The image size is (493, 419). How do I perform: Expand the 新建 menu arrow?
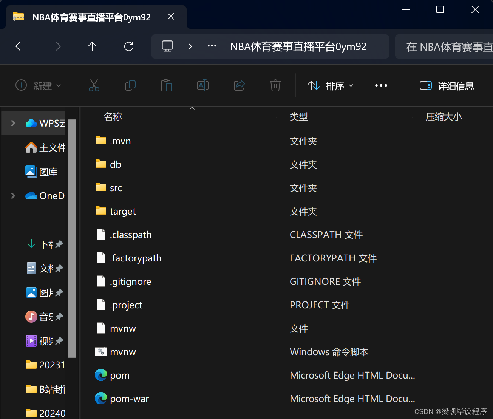(59, 85)
